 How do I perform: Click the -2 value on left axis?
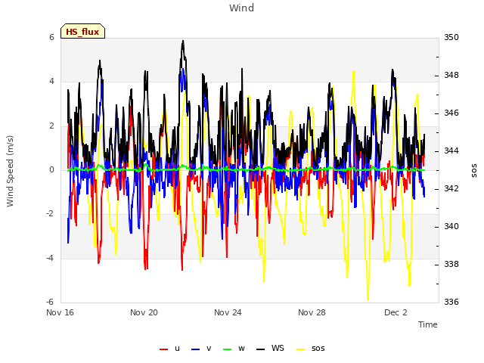click(50, 213)
